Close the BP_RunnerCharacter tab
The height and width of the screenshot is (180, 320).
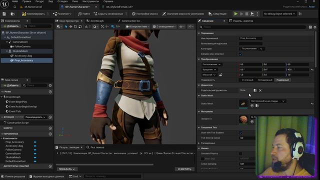tap(96, 6)
